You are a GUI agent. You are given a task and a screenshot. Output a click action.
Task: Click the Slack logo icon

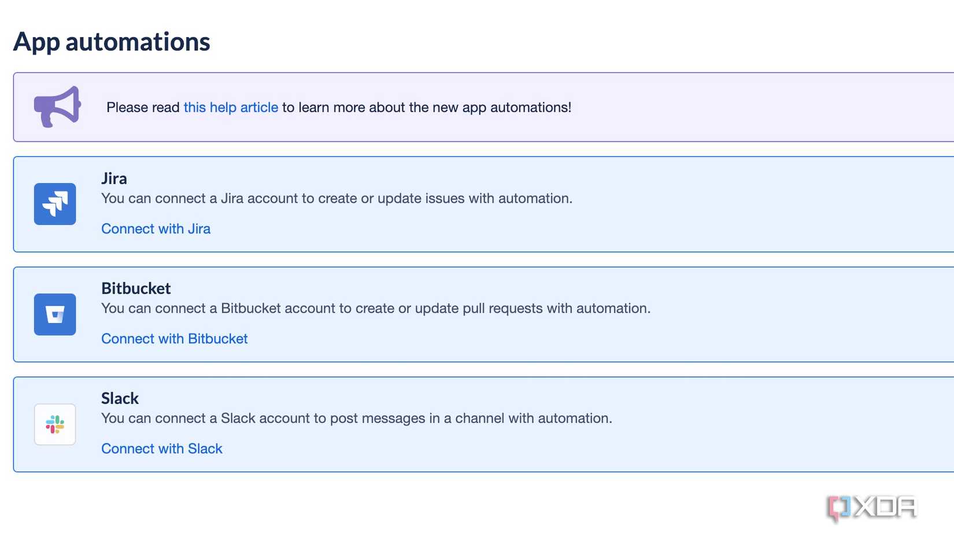pyautogui.click(x=55, y=424)
